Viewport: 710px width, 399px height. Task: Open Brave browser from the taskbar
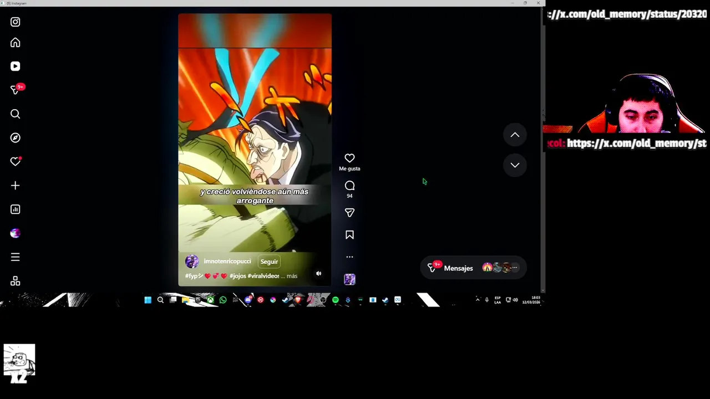pyautogui.click(x=298, y=300)
